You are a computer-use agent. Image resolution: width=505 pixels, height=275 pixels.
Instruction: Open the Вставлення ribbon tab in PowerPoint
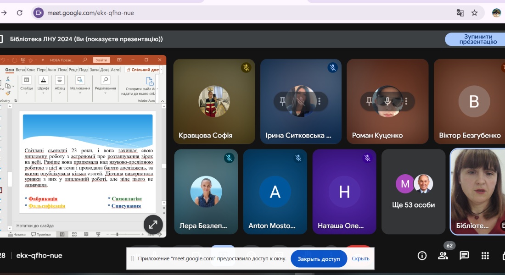tap(20, 70)
